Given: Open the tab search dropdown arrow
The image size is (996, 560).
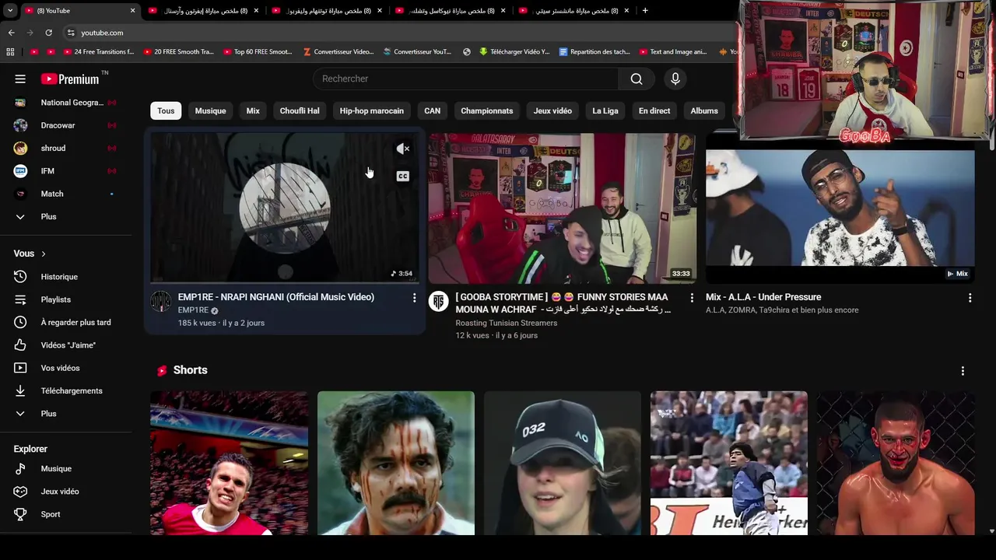Looking at the screenshot, I should pos(10,11).
